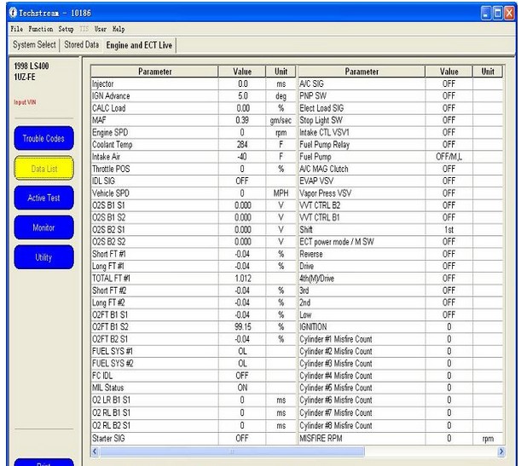
Task: Click the Monitor button
Action: click(43, 227)
